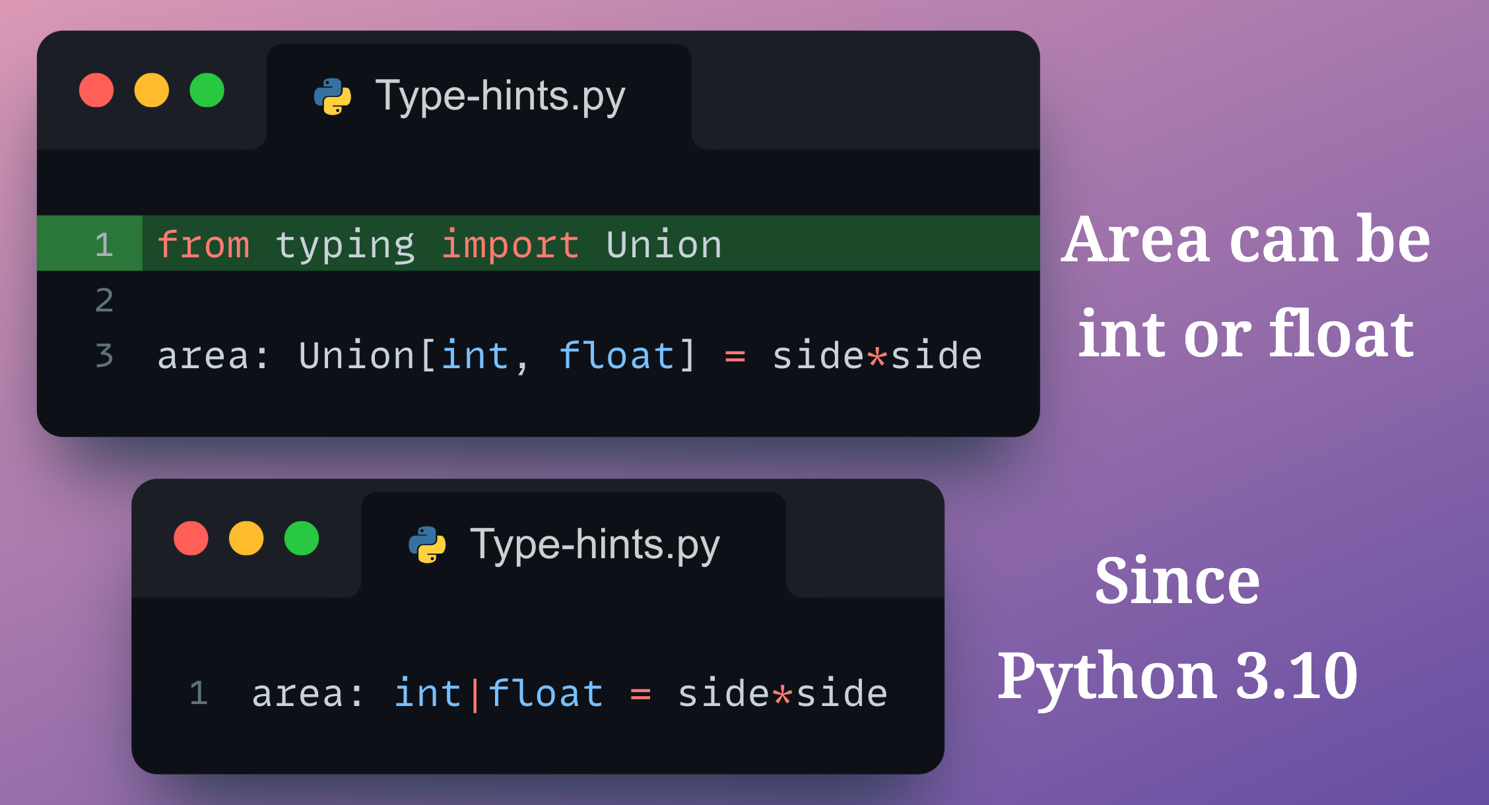The image size is (1489, 805).
Task: Click the red close circle on the top window
Action: tap(96, 90)
